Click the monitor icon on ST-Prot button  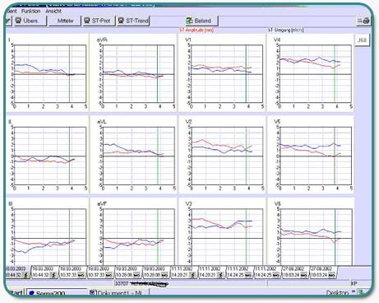pos(87,21)
